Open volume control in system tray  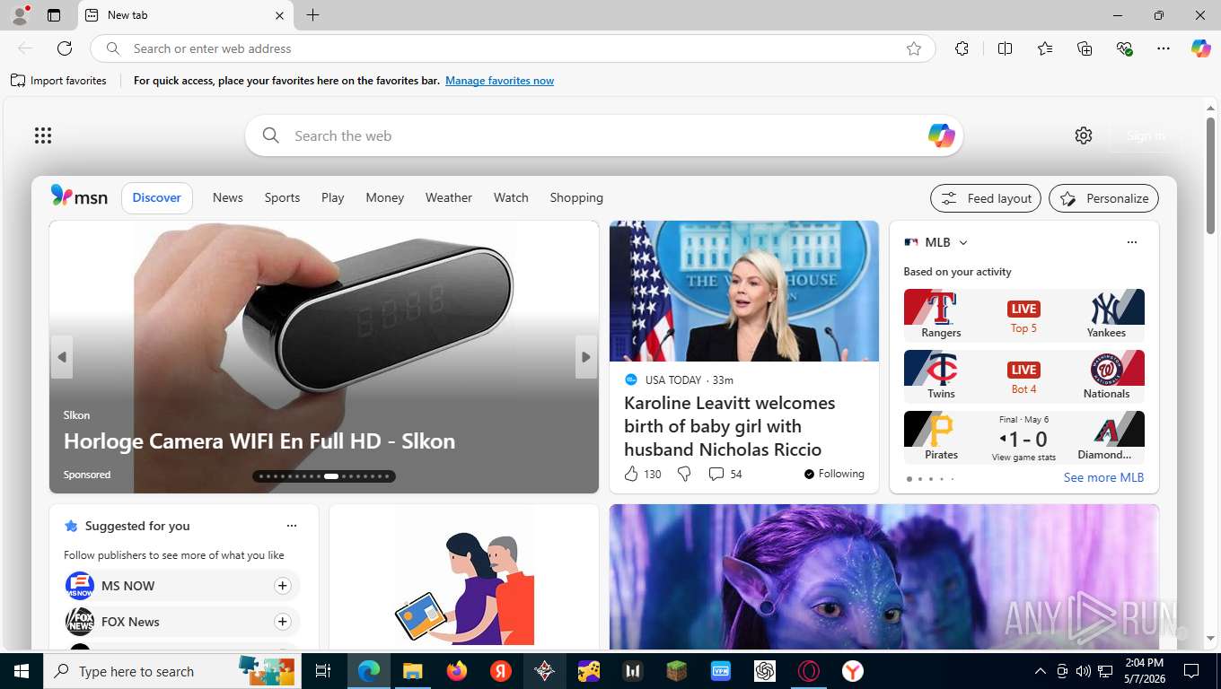1084,671
